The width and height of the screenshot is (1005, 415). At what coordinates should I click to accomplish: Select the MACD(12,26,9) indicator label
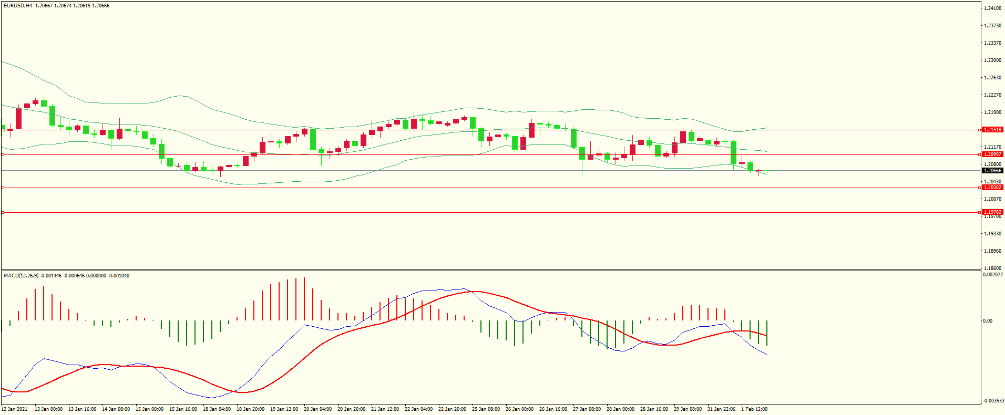(x=21, y=276)
